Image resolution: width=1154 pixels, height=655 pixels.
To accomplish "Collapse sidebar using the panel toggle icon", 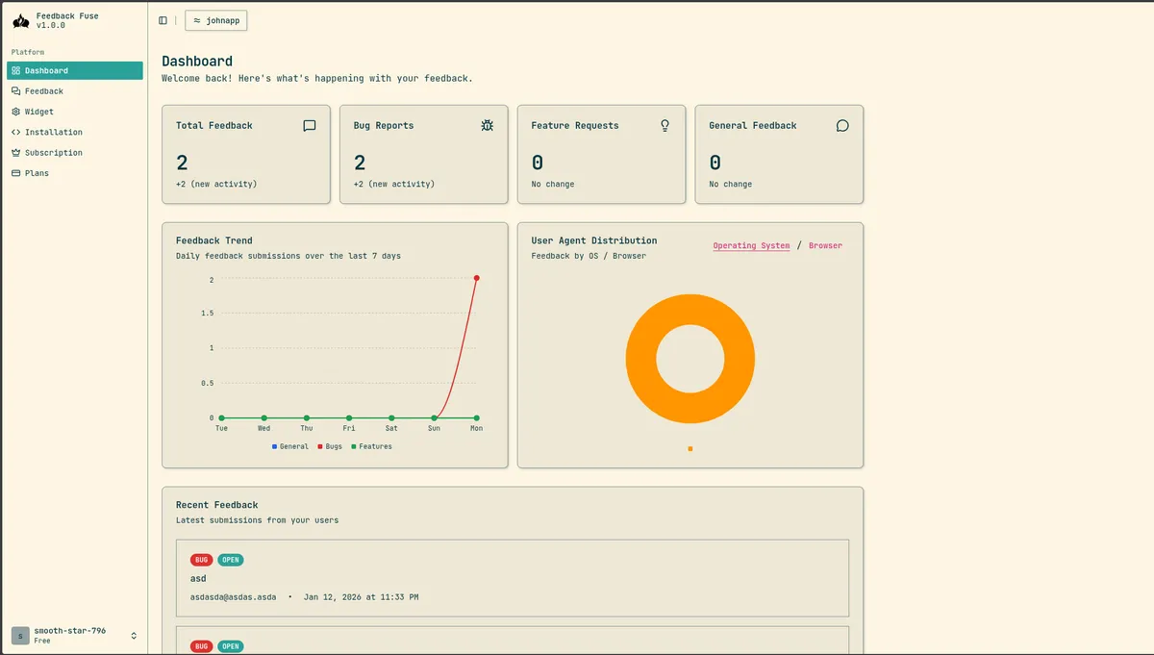I will (x=163, y=20).
